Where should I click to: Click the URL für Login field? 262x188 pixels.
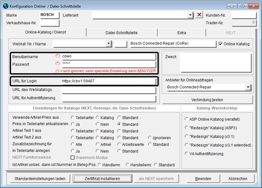click(109, 81)
